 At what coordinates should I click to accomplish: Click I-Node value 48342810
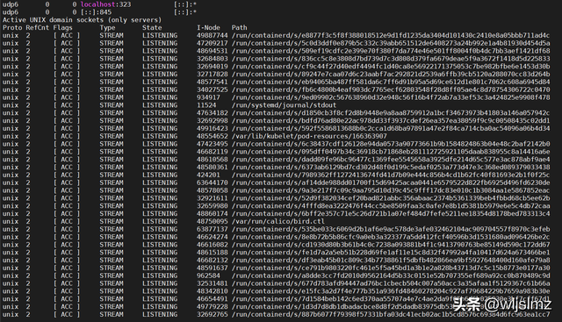click(x=213, y=291)
